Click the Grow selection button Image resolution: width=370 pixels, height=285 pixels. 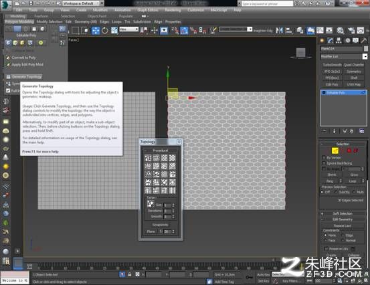354,175
